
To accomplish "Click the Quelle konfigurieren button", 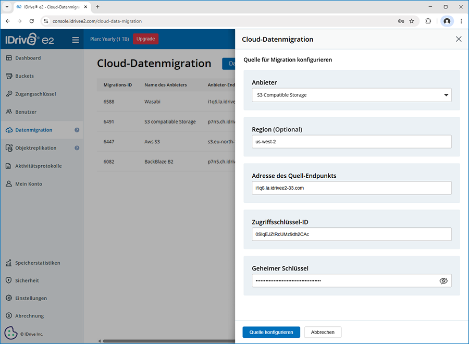I will tap(271, 332).
